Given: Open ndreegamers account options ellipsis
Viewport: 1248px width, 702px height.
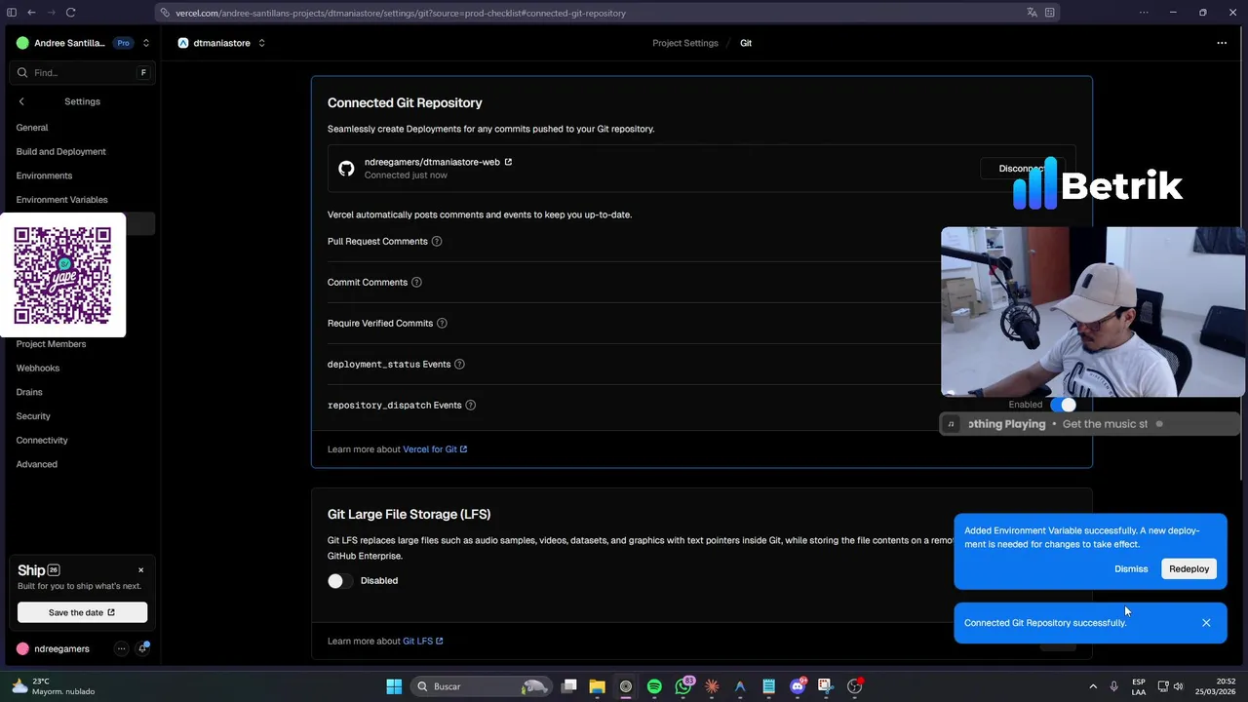Looking at the screenshot, I should (x=121, y=648).
